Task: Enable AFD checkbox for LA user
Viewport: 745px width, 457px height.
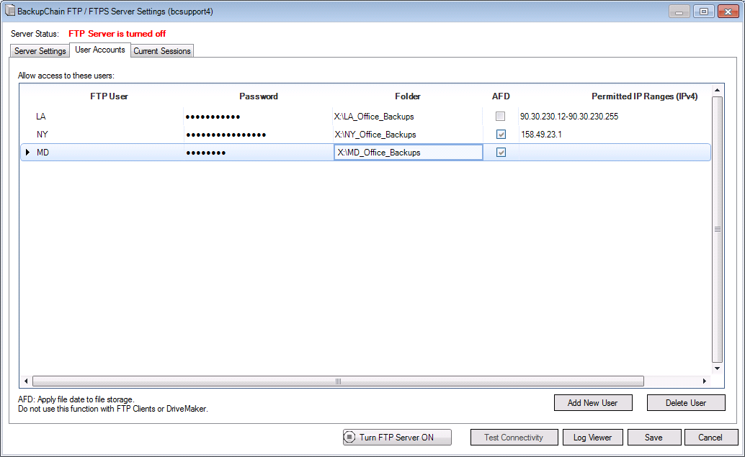Action: click(500, 117)
